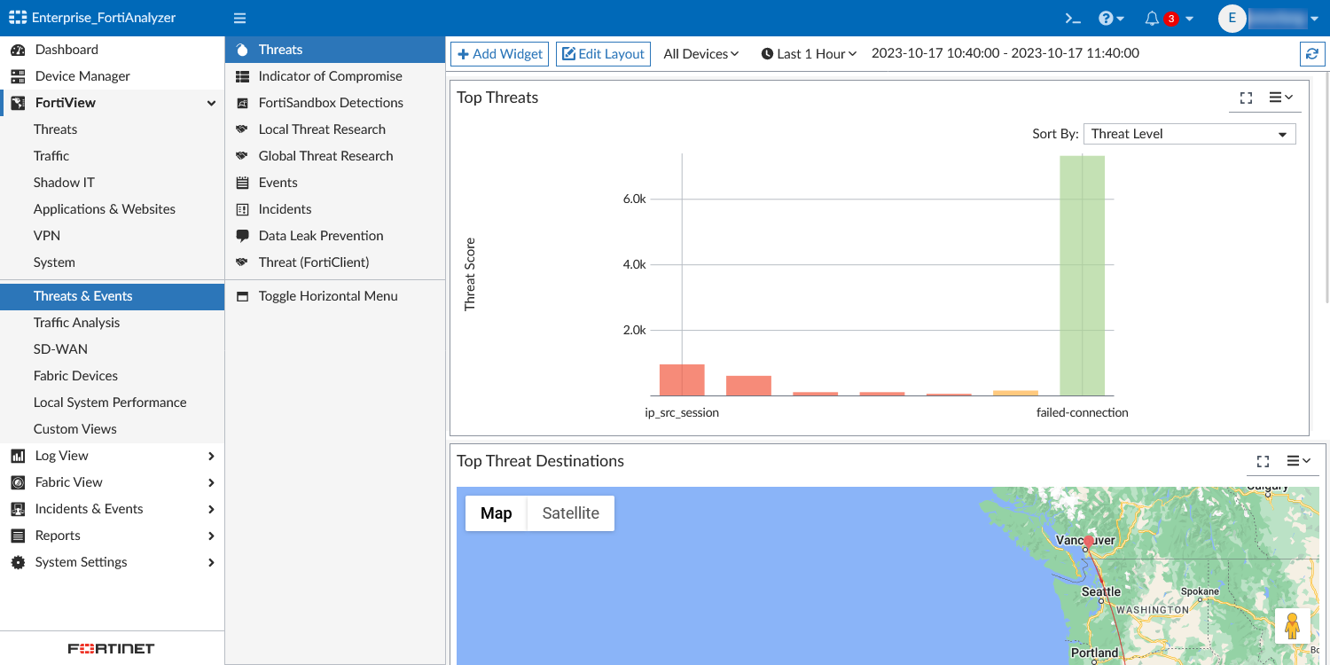Viewport: 1330px width, 665px height.
Task: Click the Incidents & Events icon
Action: tap(18, 509)
